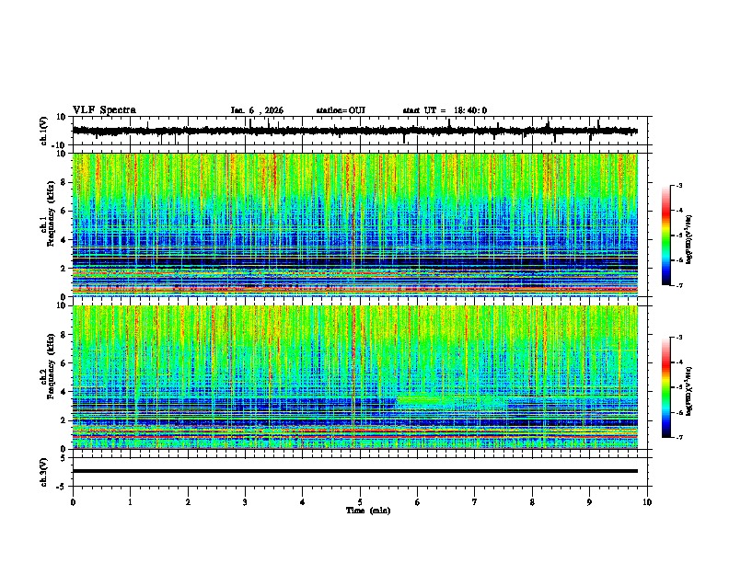This screenshot has width=729, height=563.
Task: Click the ch.1 spectrogram color scale bar
Action: (665, 236)
